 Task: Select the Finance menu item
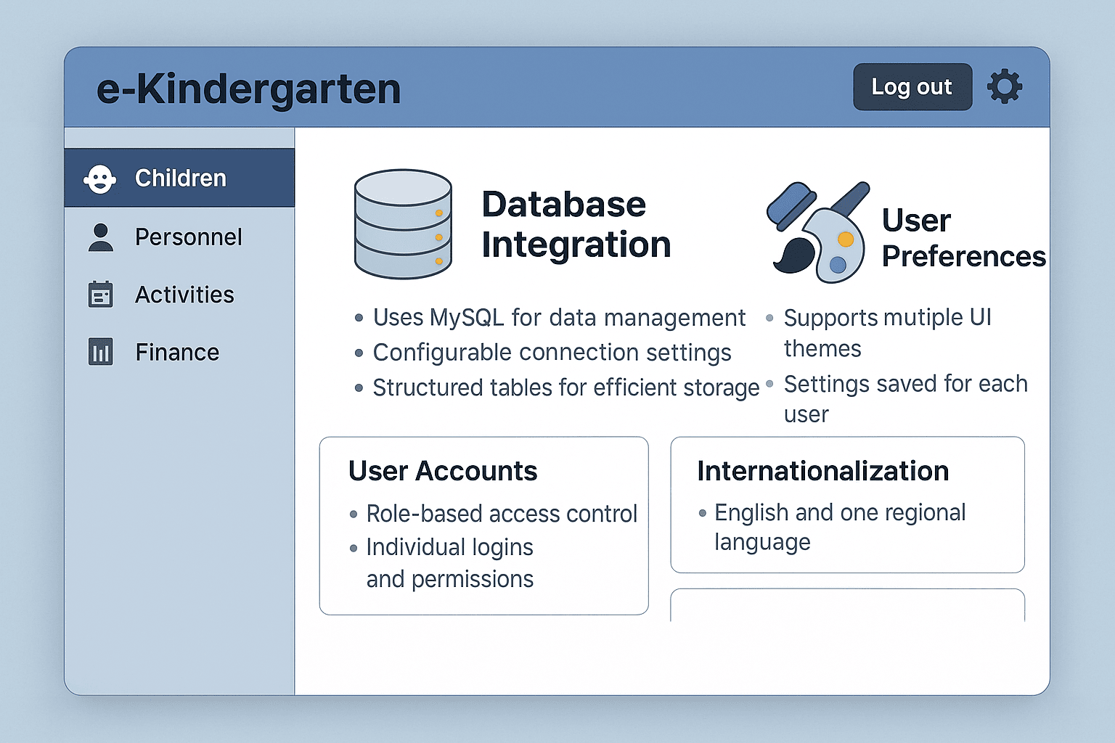(x=179, y=352)
